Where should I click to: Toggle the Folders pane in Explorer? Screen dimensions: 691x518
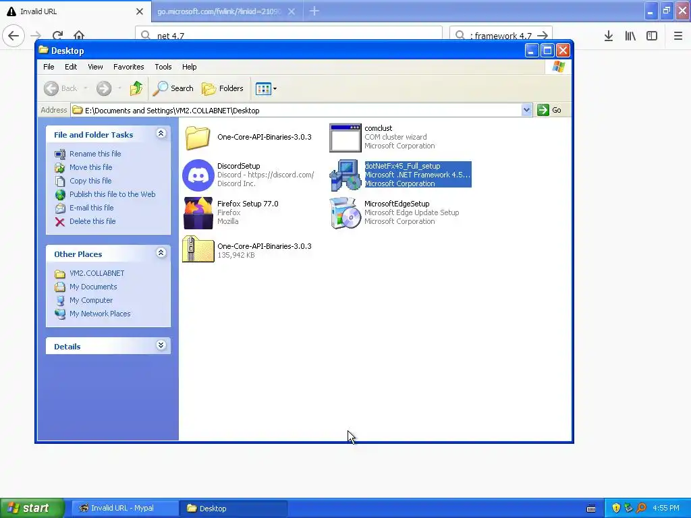[223, 88]
